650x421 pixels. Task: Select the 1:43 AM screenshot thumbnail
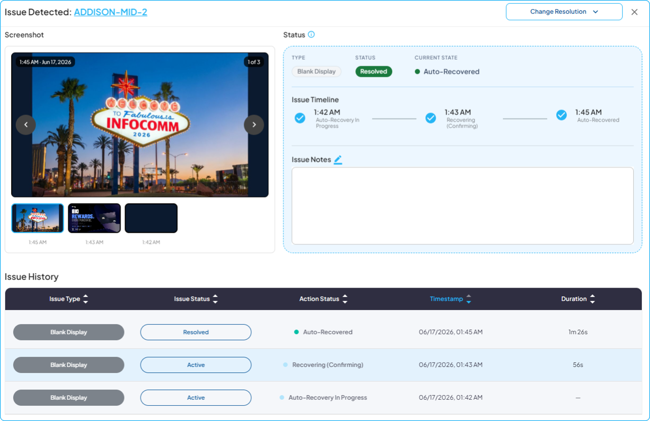pyautogui.click(x=94, y=218)
